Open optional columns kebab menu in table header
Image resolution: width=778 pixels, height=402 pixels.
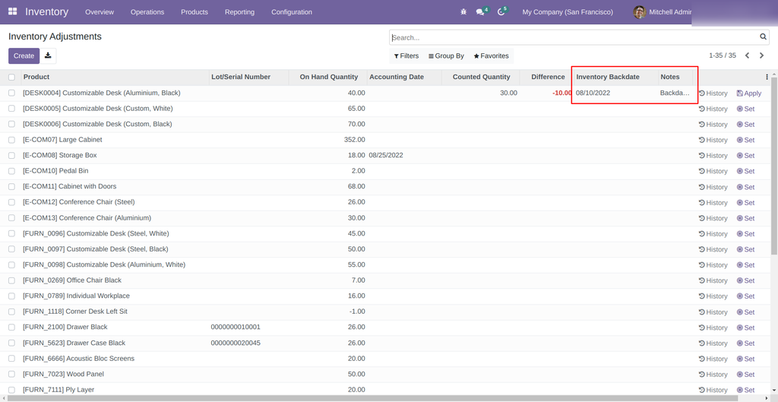click(x=767, y=77)
